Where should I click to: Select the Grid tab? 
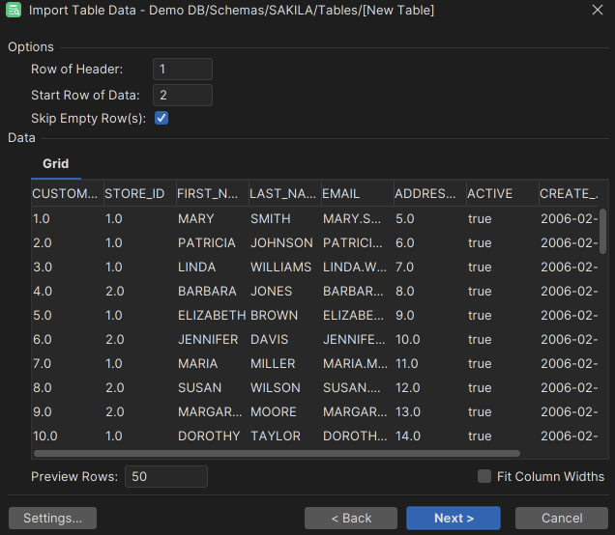pyautogui.click(x=56, y=164)
